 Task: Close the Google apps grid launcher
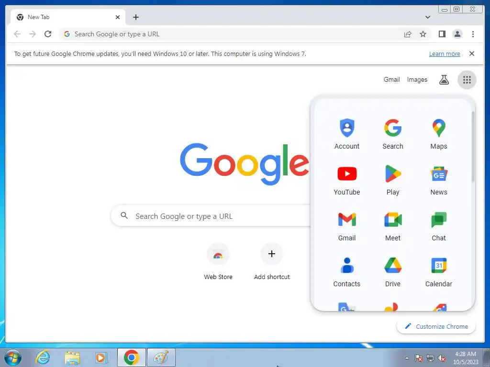tap(467, 80)
